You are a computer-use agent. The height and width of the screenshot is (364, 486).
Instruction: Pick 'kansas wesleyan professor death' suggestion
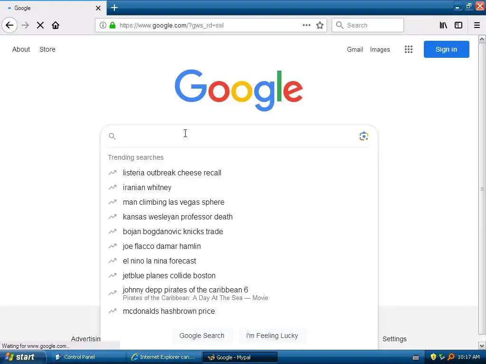pos(239,217)
